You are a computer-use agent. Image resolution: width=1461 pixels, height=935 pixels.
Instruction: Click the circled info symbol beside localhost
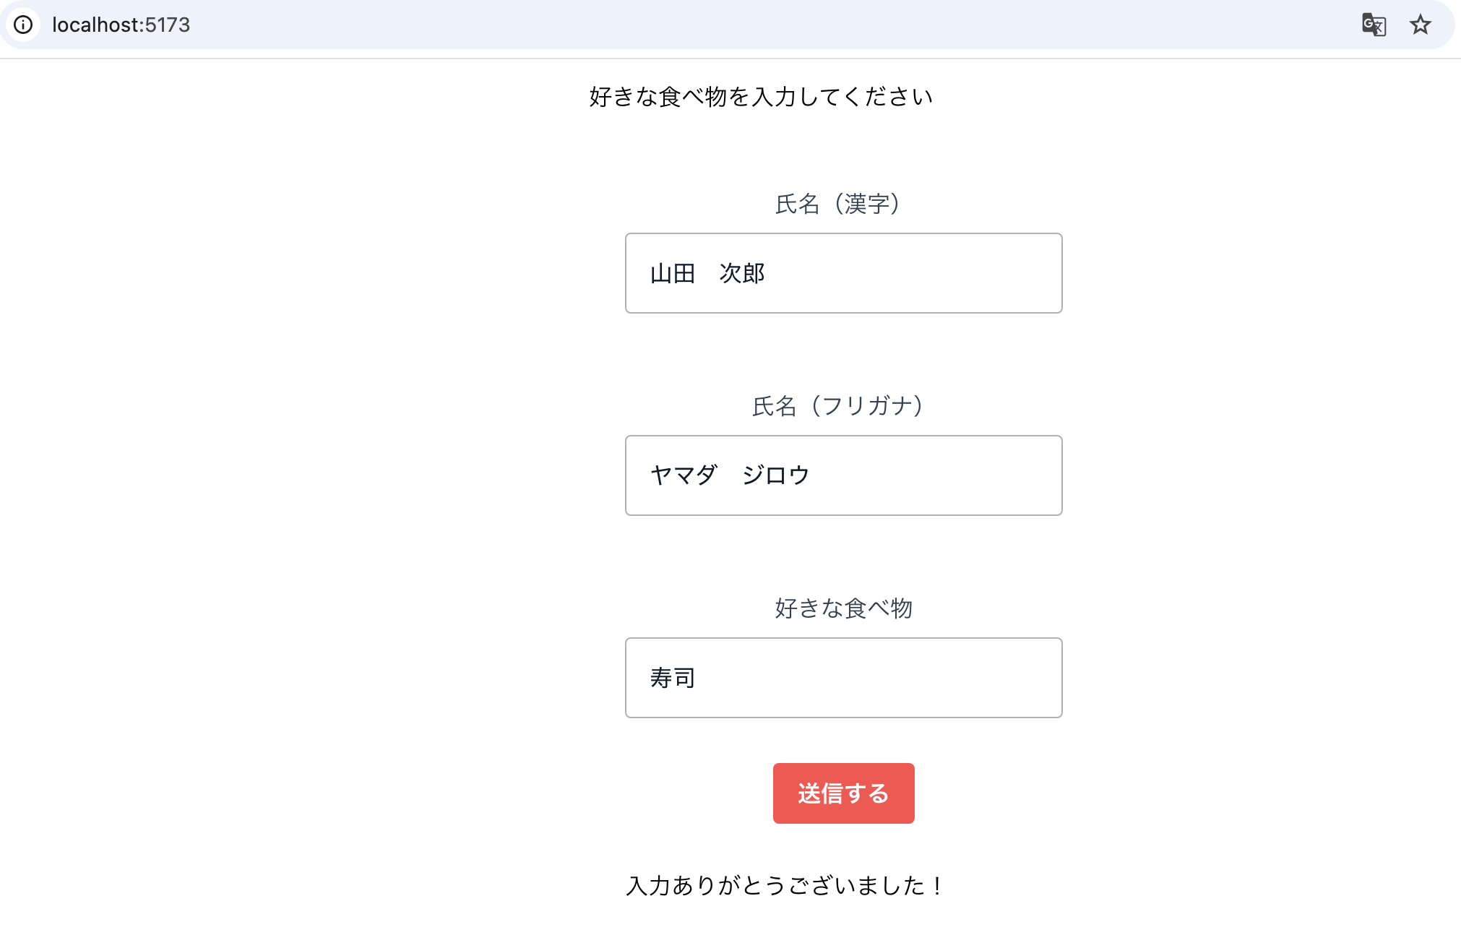point(24,25)
